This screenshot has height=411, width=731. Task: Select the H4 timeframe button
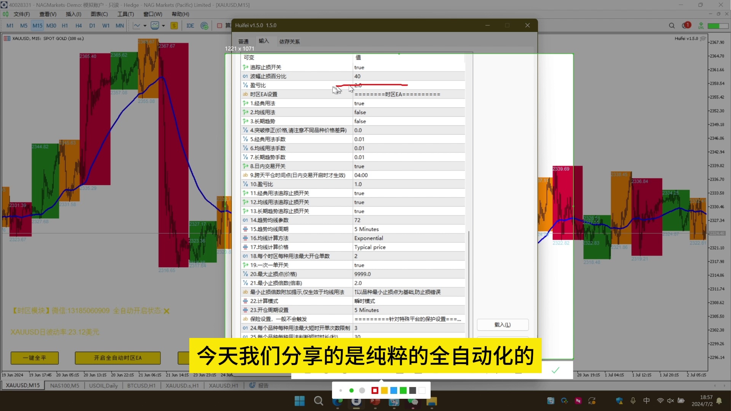[x=78, y=26]
